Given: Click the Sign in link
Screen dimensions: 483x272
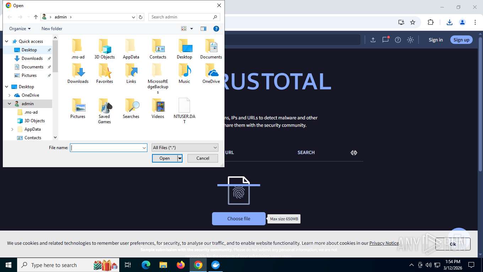Looking at the screenshot, I should click(435, 40).
